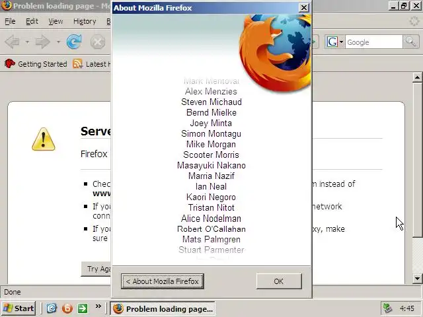Click OK in the About dialog
This screenshot has width=423, height=317.
click(x=279, y=281)
